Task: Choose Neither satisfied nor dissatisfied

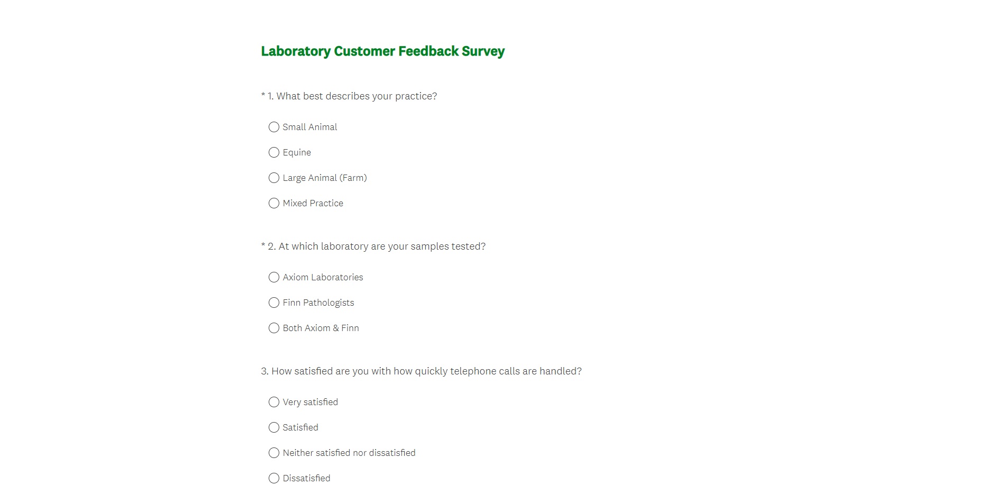Action: click(x=274, y=453)
